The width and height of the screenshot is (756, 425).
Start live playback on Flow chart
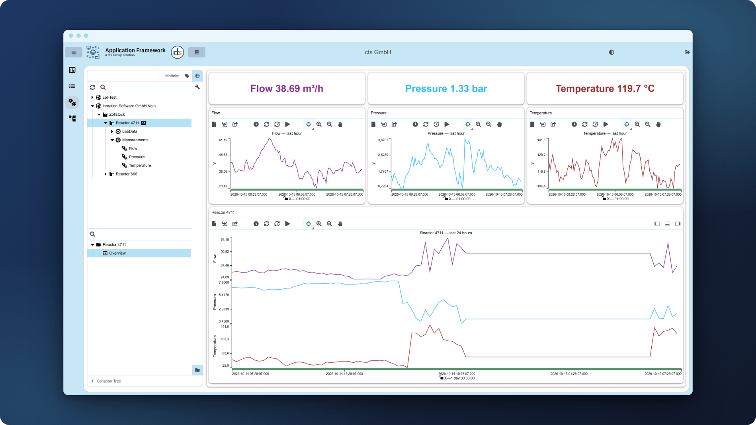pos(288,124)
